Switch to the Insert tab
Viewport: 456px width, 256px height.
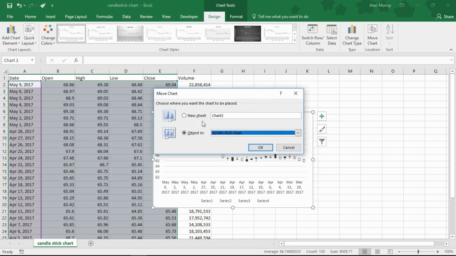point(51,16)
